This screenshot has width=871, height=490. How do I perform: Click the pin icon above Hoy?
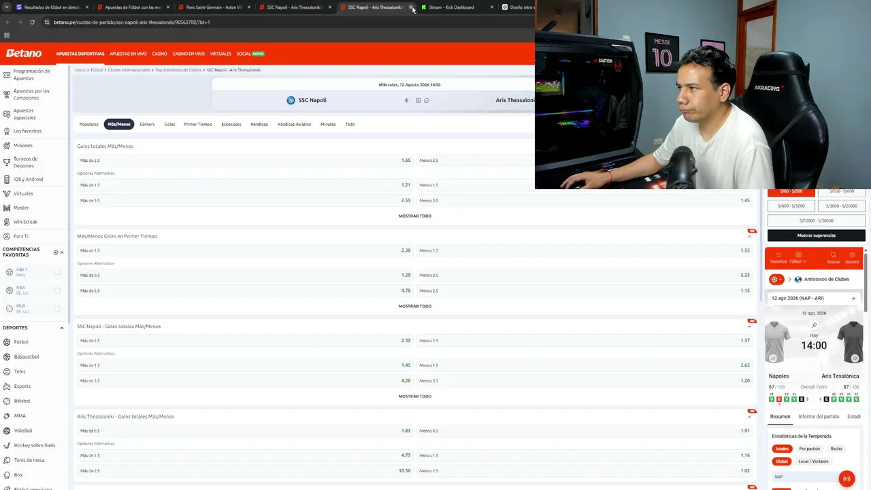(814, 325)
